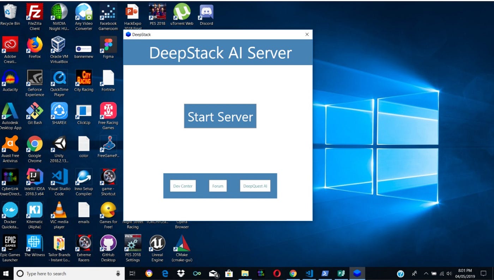
Task: Open the Dev Center page
Action: 183,186
